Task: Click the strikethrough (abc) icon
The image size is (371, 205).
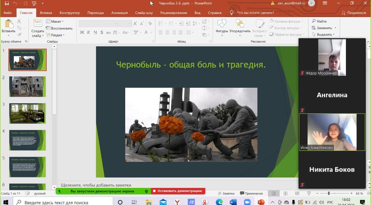Action: click(x=108, y=32)
